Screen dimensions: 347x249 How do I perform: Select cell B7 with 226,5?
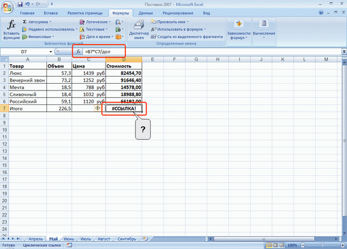(59, 108)
